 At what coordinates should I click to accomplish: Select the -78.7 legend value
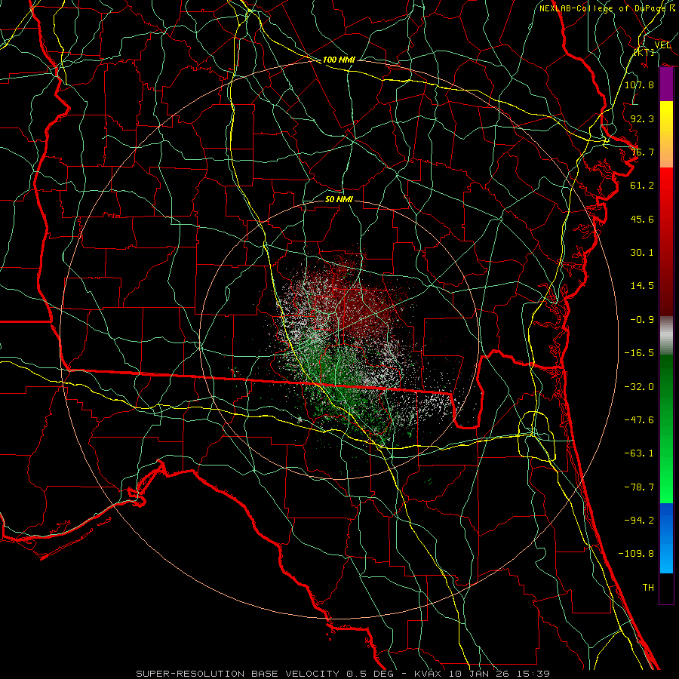[x=639, y=487]
